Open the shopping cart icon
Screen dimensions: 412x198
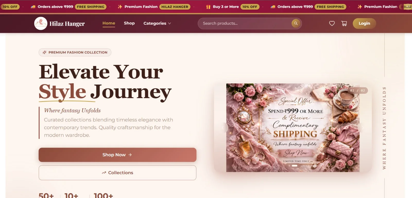coord(344,23)
